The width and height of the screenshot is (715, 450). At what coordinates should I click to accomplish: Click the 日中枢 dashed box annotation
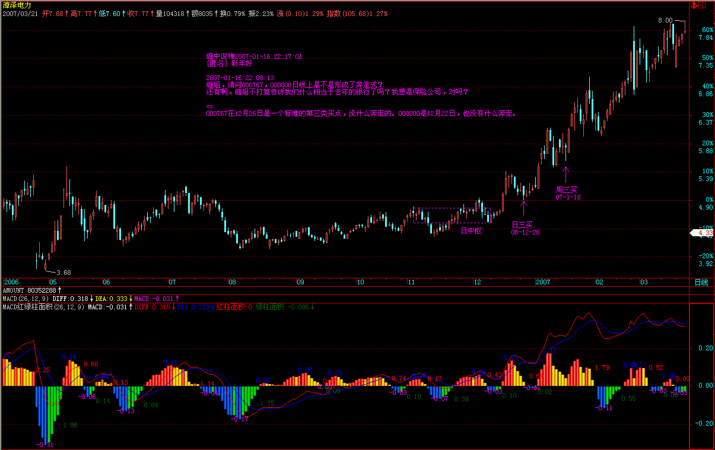(452, 216)
